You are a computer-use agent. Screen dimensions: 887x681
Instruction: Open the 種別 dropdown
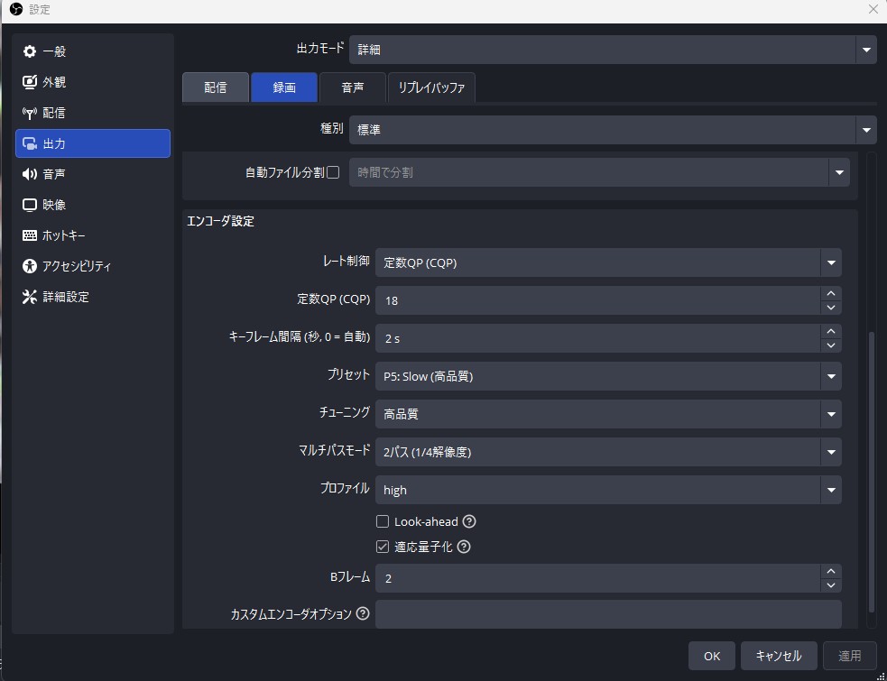(x=613, y=130)
